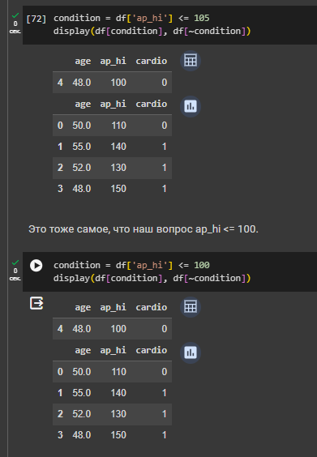The image size is (317, 457).
Task: Click ap_hi header of the last table
Action: [x=114, y=350]
